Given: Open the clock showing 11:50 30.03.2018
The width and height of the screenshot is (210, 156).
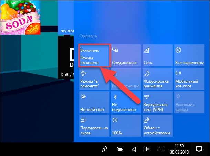Looking at the screenshot, I should tap(179, 149).
